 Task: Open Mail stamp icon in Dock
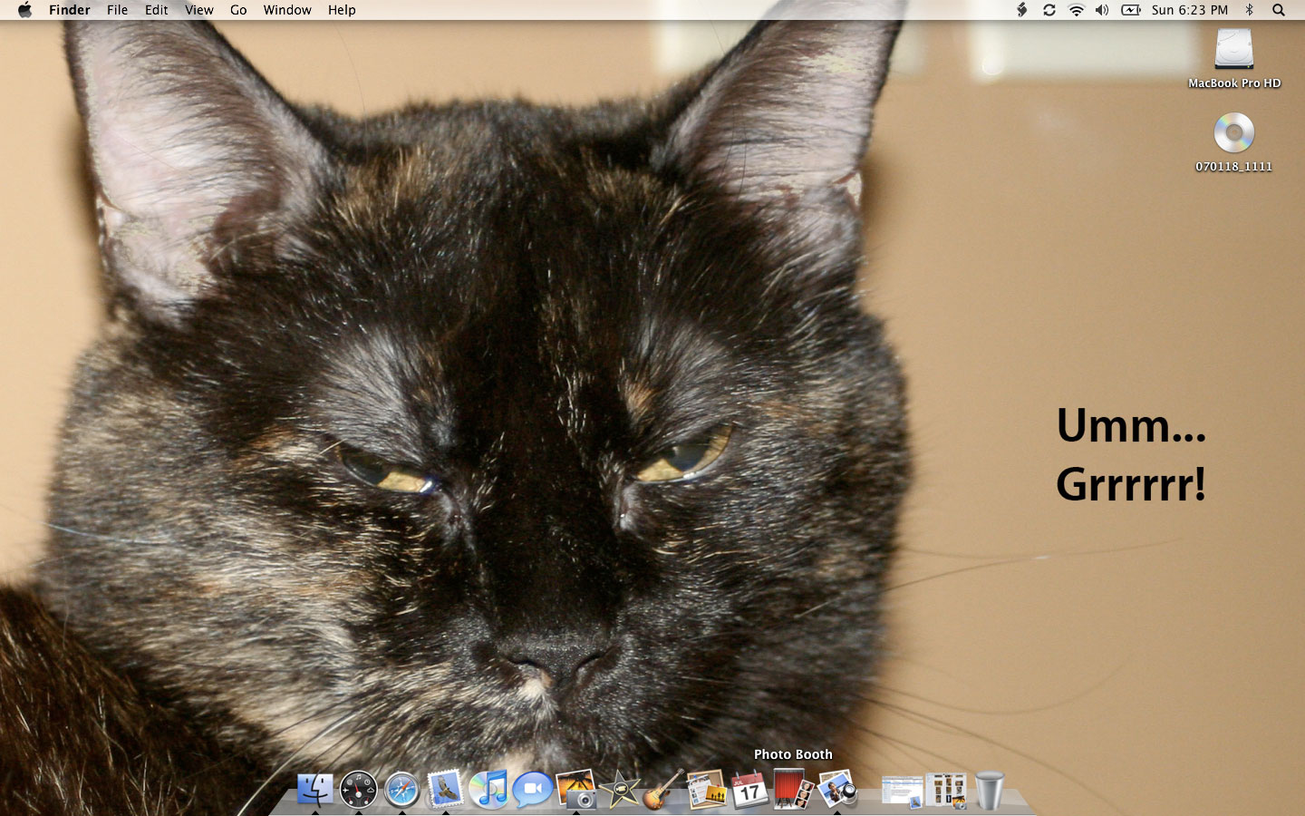pos(445,789)
